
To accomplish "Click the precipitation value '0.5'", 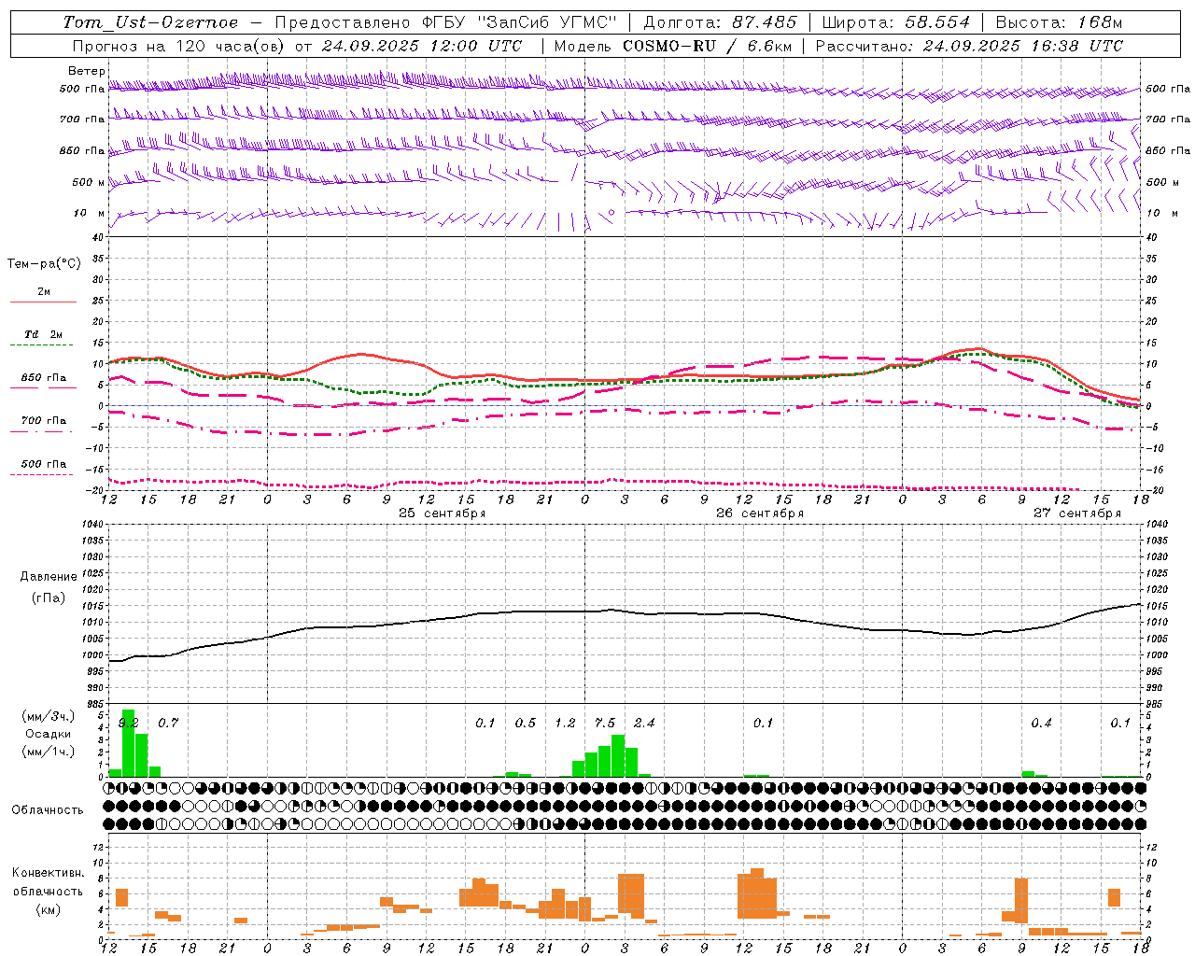I will click(x=526, y=723).
